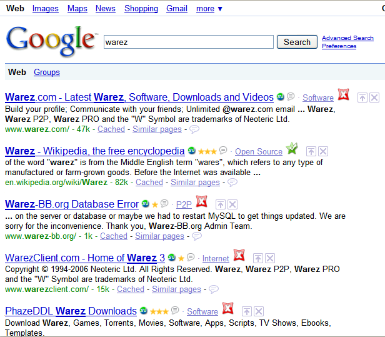
Task: Click single star on Warez-BB.org result
Action: (x=155, y=204)
